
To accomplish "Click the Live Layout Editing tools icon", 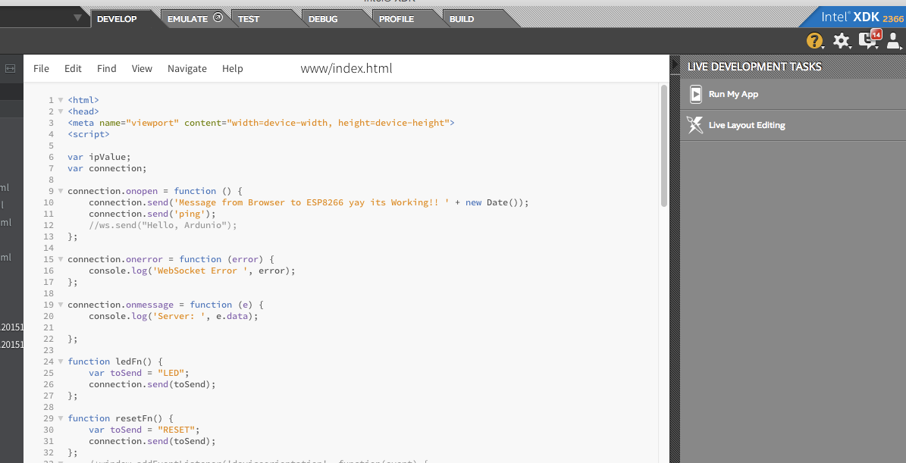I will 695,125.
